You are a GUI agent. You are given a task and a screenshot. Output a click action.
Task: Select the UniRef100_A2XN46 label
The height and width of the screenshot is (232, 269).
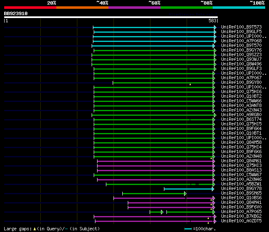pos(241,180)
